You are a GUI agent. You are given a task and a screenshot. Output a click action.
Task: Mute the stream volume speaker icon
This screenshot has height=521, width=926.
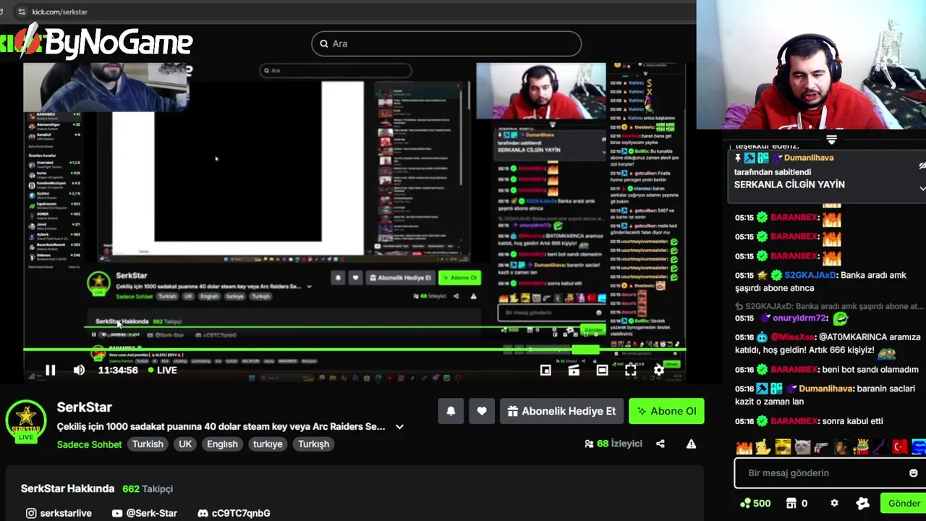(79, 370)
